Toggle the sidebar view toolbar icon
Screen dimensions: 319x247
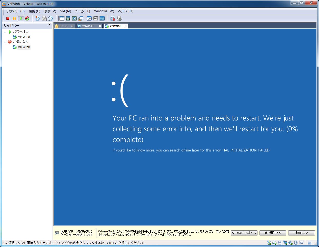[62, 18]
